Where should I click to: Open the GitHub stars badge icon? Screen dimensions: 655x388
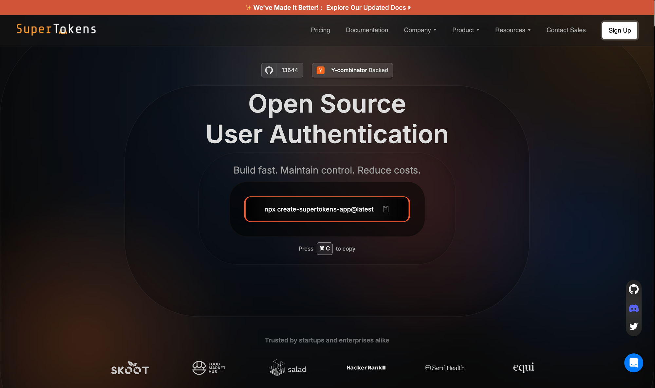pos(269,70)
